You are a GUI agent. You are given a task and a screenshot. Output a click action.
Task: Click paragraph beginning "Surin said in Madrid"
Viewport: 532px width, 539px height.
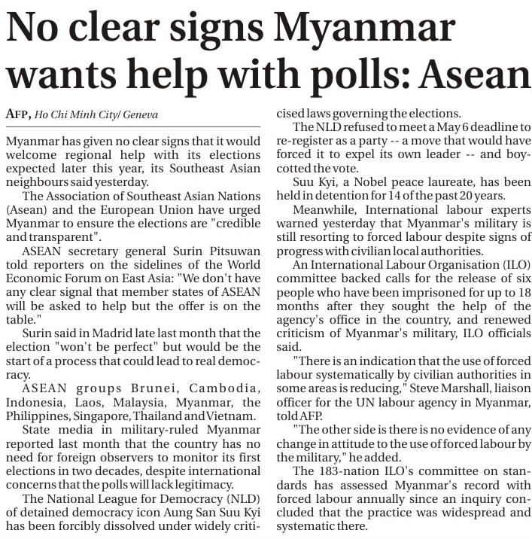132,353
